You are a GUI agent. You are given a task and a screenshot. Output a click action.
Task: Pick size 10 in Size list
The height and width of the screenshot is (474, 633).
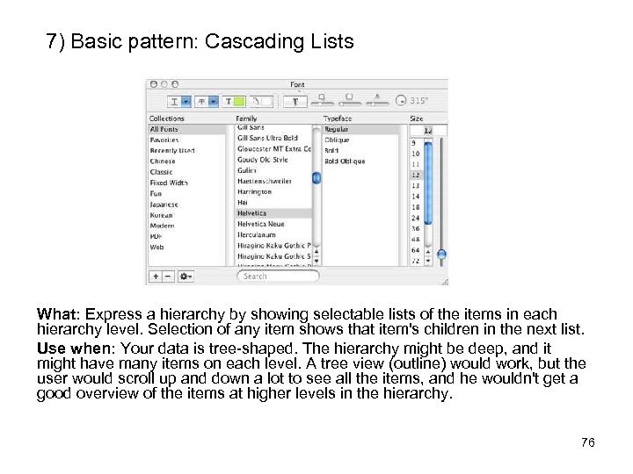point(416,154)
